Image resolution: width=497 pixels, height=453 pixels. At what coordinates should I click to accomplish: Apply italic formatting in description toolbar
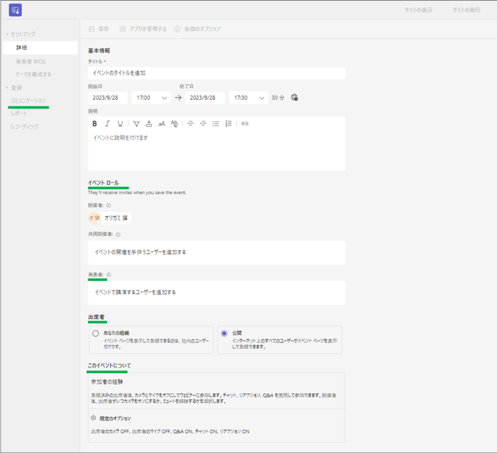coord(108,123)
